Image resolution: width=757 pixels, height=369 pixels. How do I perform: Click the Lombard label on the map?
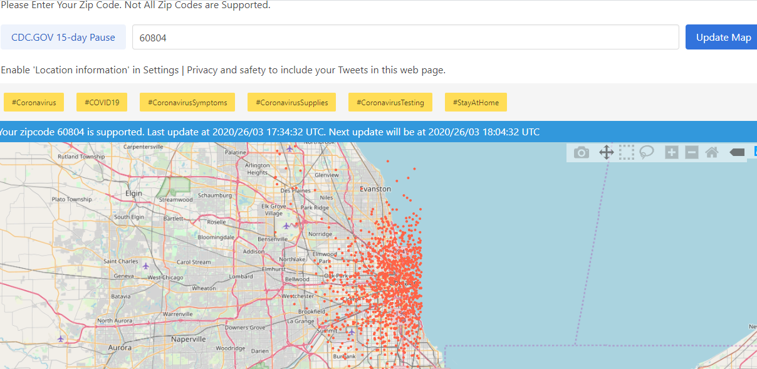point(241,276)
